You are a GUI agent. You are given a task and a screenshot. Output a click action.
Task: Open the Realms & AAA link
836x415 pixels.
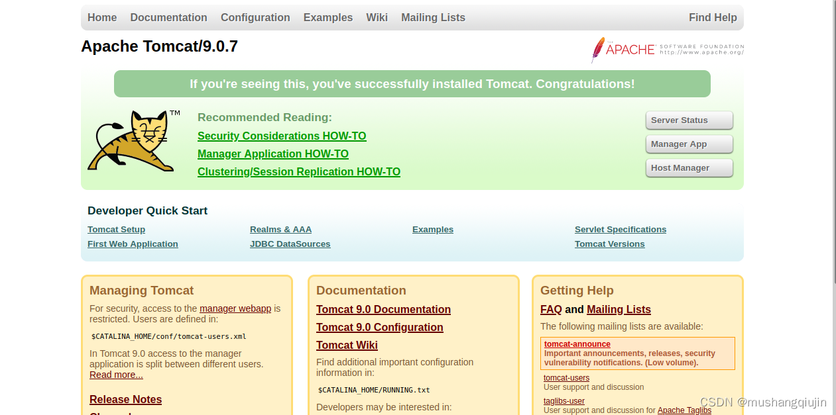tap(280, 230)
